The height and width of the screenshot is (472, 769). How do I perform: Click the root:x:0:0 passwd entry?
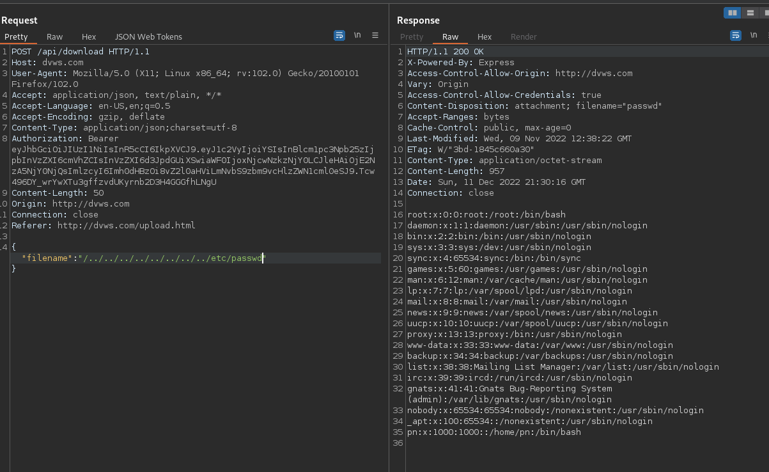[486, 215]
